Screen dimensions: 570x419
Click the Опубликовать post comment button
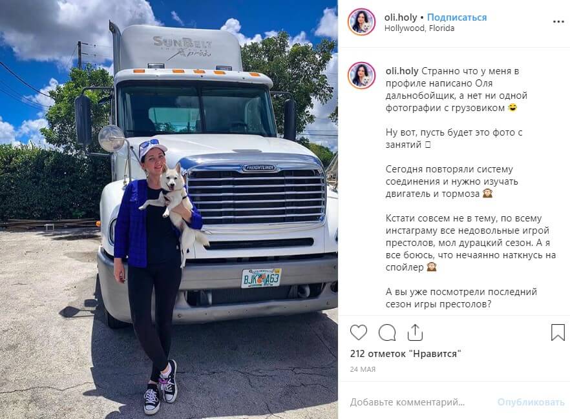[531, 402]
